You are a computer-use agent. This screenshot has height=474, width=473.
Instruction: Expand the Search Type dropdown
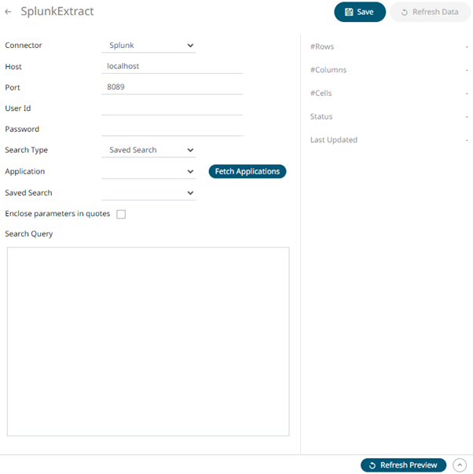pyautogui.click(x=148, y=150)
